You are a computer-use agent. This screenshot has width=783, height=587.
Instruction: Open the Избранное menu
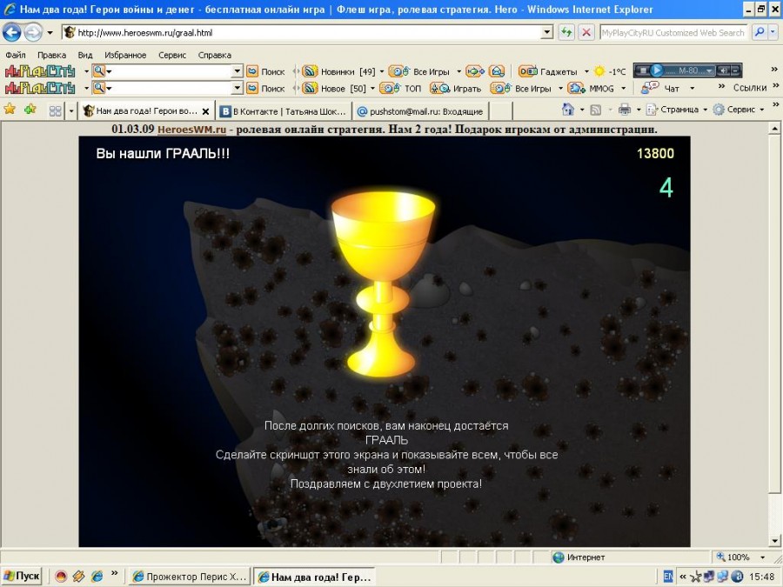125,55
